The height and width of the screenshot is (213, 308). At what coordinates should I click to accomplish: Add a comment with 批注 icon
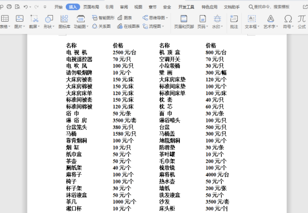tap(234, 21)
